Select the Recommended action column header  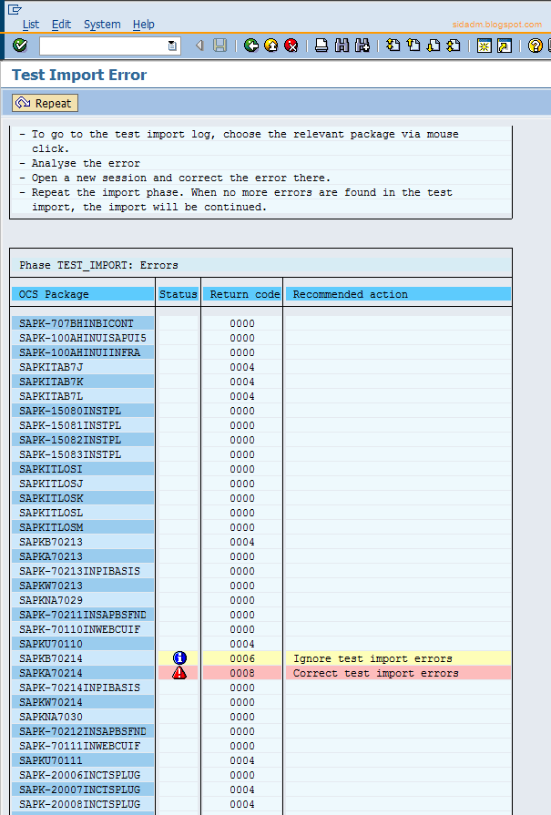[x=398, y=294]
